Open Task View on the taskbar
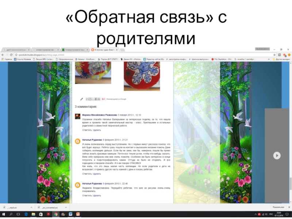Image resolution: width=292 pixels, height=219 pixels. [x=18, y=214]
